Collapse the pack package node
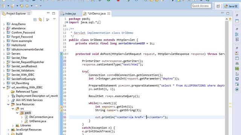 17,113
